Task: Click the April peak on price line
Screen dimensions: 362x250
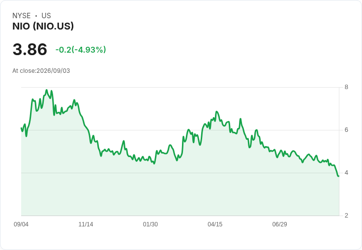Action: [x=216, y=112]
